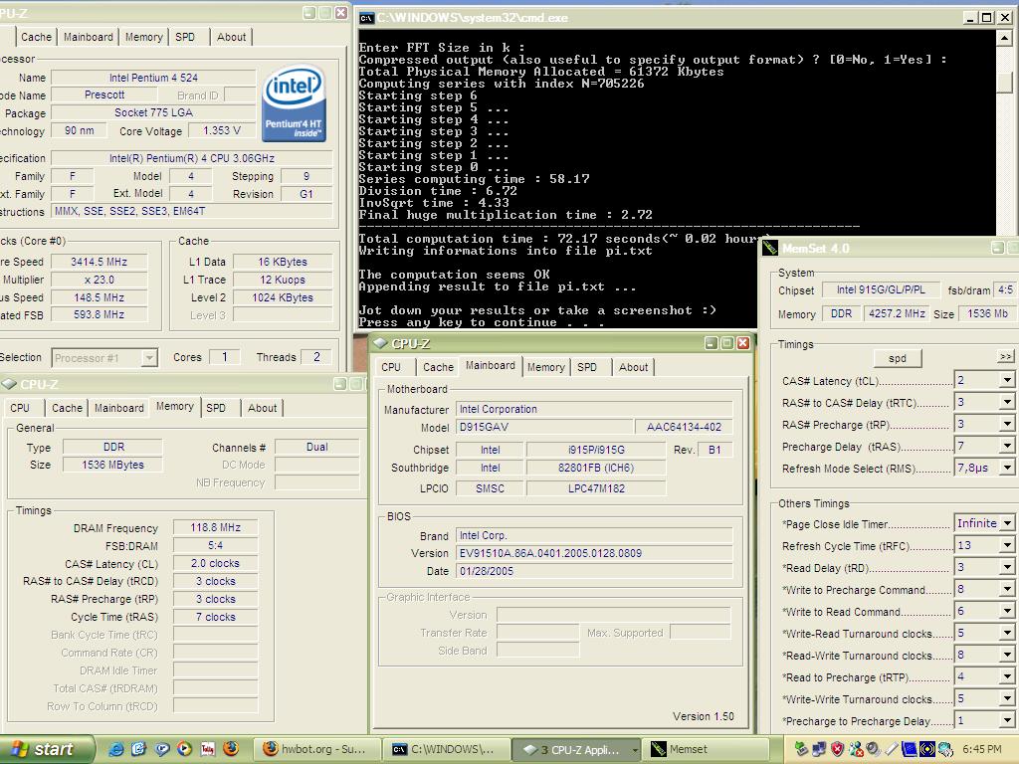
Task: Click the blue book tray icon
Action: point(910,749)
